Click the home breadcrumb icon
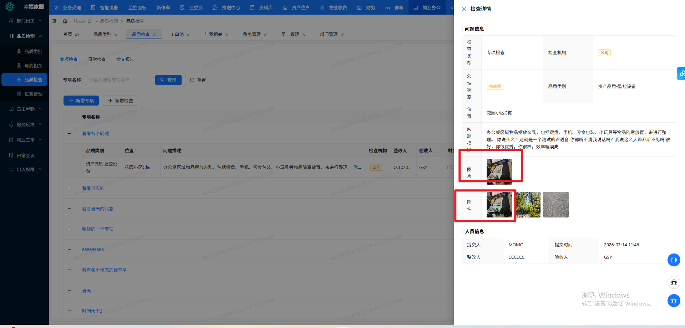Viewport: 685px width, 328px height. pyautogui.click(x=65, y=21)
